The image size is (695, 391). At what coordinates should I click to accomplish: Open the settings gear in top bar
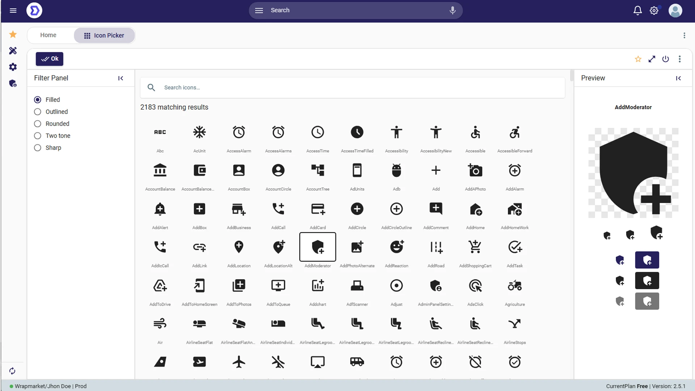654,10
